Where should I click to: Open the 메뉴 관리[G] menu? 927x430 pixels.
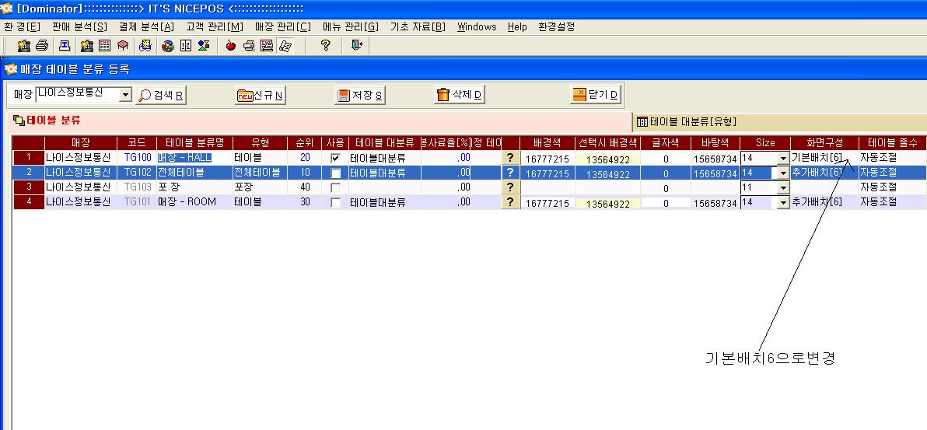click(x=351, y=27)
